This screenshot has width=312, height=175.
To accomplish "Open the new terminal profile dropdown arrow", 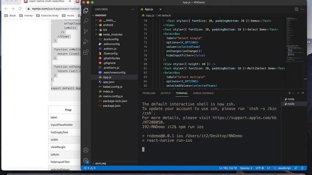I will click(x=293, y=93).
